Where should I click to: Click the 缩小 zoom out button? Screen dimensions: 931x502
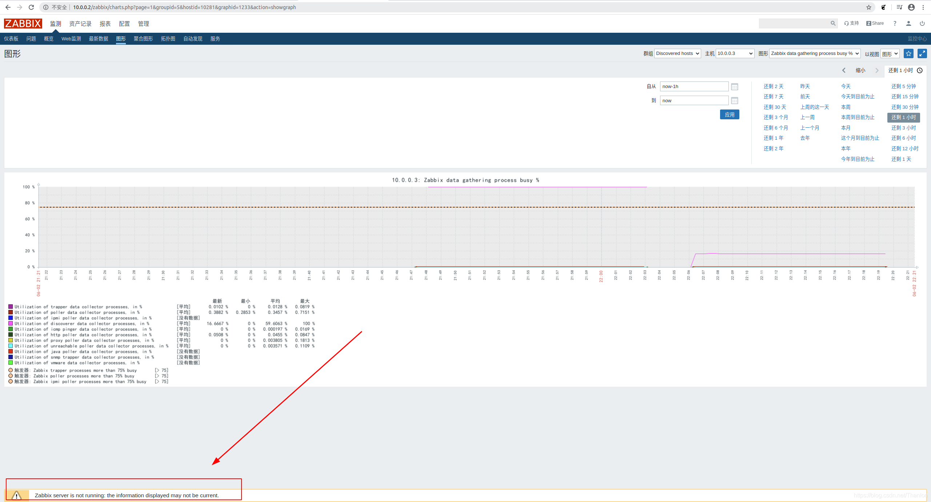point(860,71)
